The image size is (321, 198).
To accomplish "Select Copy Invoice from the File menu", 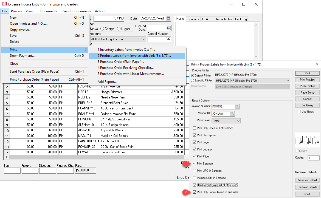I will 21,29.
